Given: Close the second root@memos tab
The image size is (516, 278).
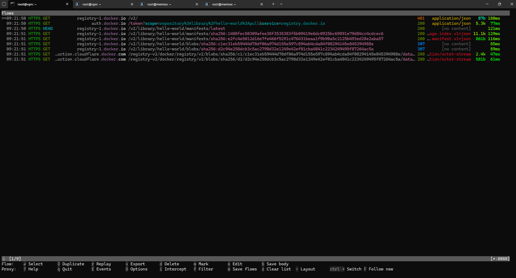Looking at the screenshot, I should (262, 4).
